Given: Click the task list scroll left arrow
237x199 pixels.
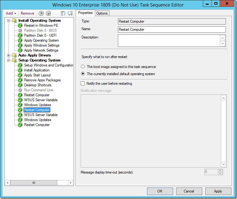Looking at the screenshot, I should [8, 183].
